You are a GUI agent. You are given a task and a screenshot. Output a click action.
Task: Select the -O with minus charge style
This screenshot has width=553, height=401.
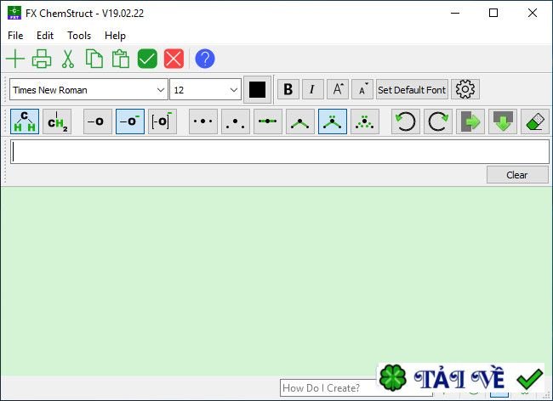[x=130, y=121]
